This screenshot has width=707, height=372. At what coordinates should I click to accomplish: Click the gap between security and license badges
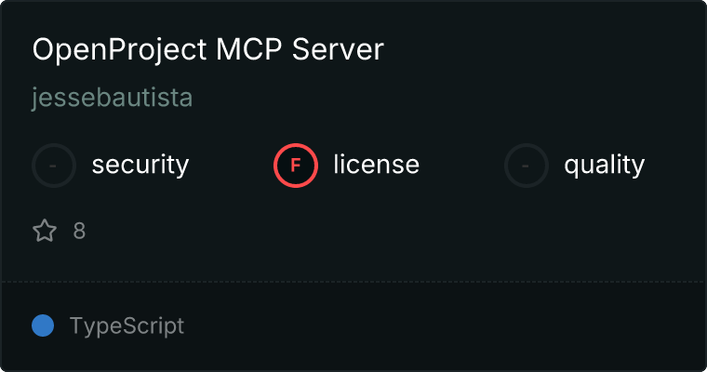[231, 166]
